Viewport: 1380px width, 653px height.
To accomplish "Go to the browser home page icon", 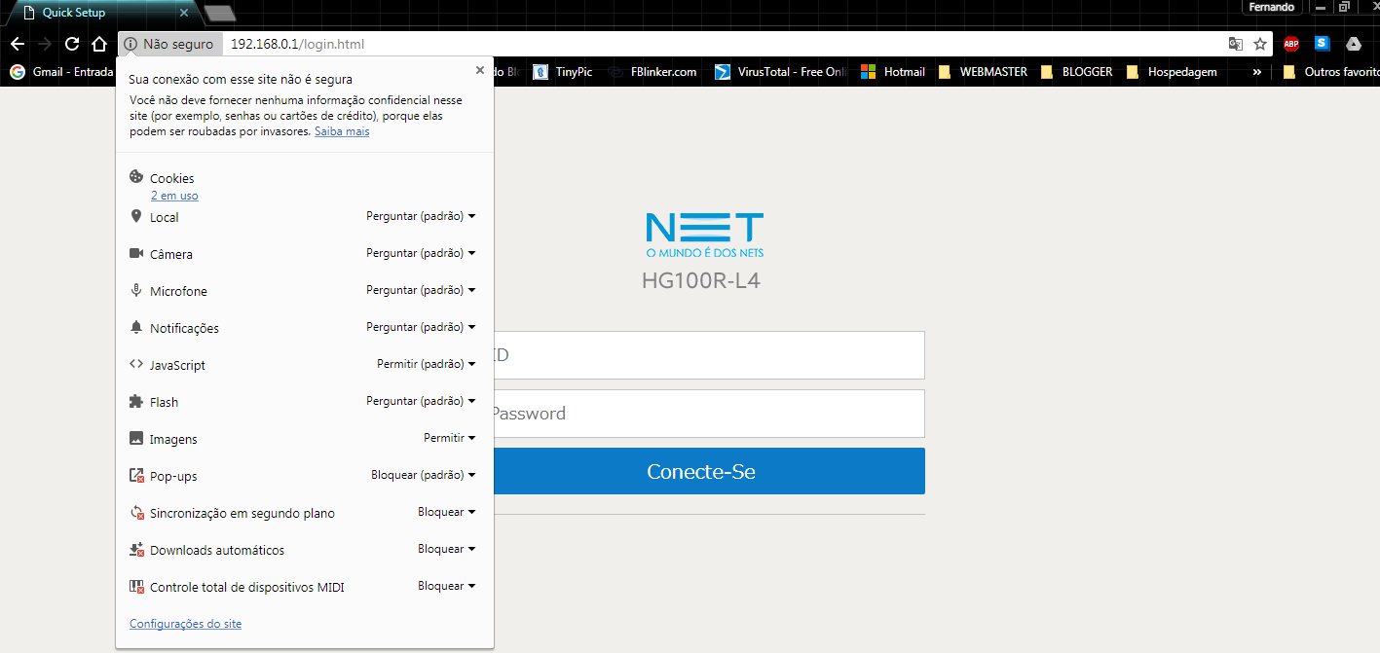I will click(x=98, y=44).
